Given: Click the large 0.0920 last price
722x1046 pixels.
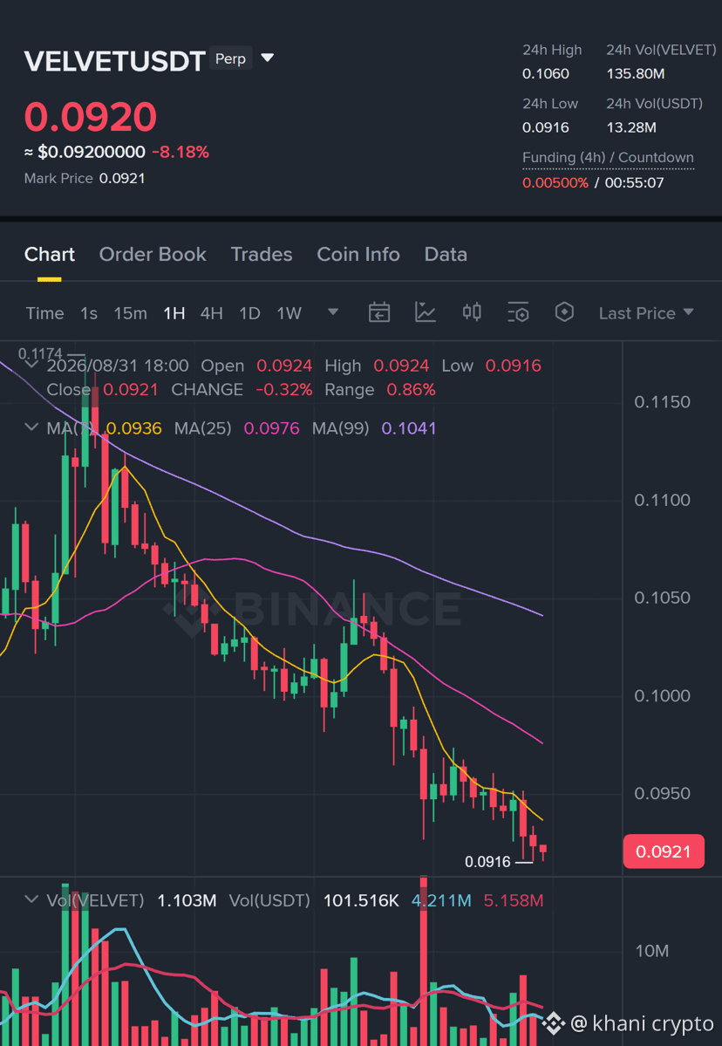Looking at the screenshot, I should tap(91, 116).
